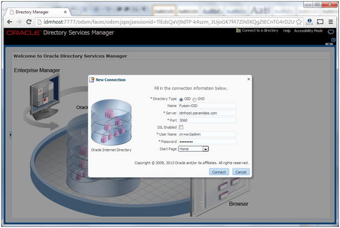Click the Port field showing 3060

(207, 120)
